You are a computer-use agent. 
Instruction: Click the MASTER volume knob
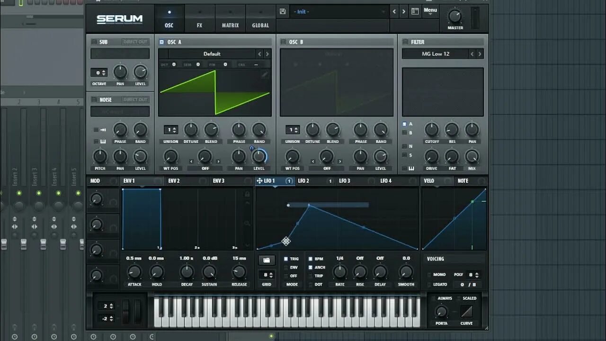coord(455,16)
